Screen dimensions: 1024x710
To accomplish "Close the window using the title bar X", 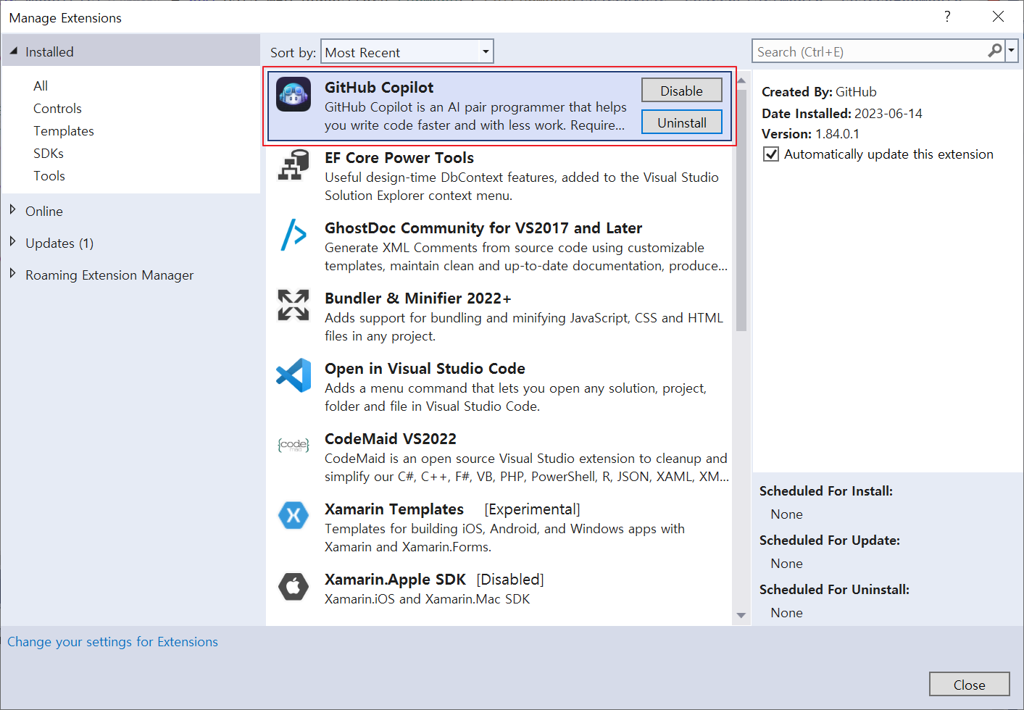I will 998,17.
